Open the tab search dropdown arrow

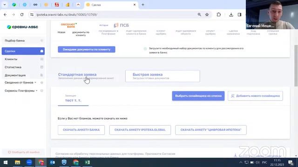tap(5, 5)
